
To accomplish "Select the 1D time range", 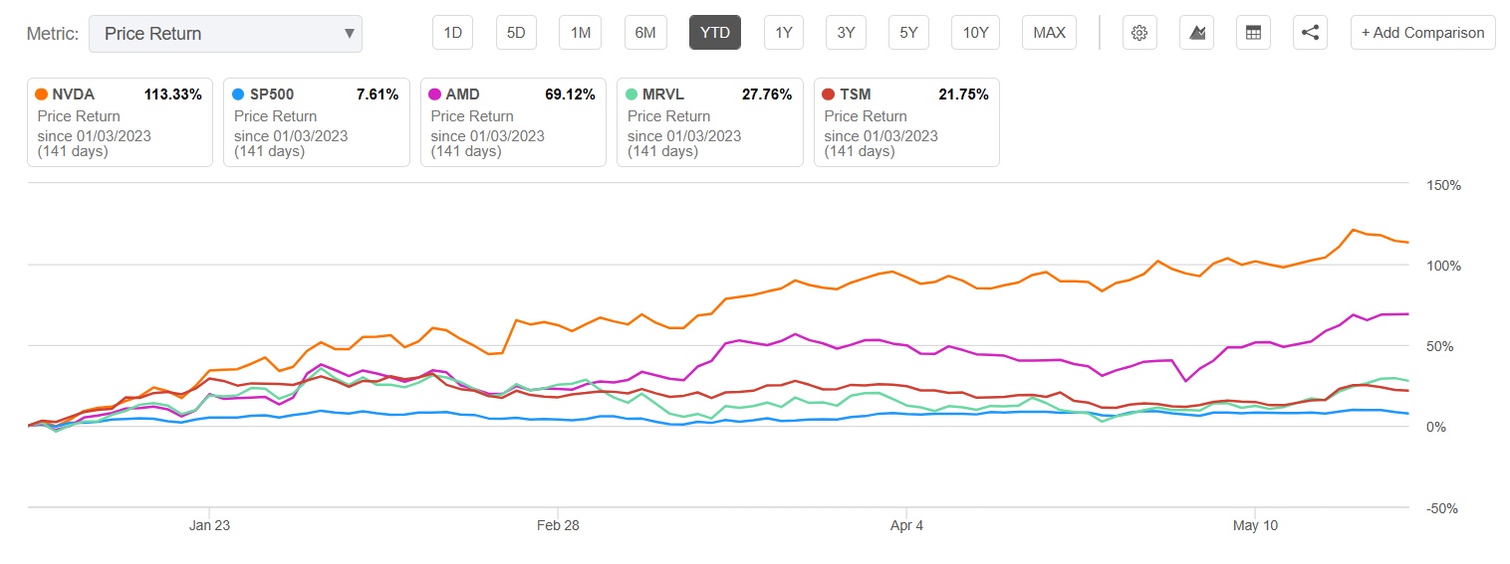I will (x=452, y=33).
